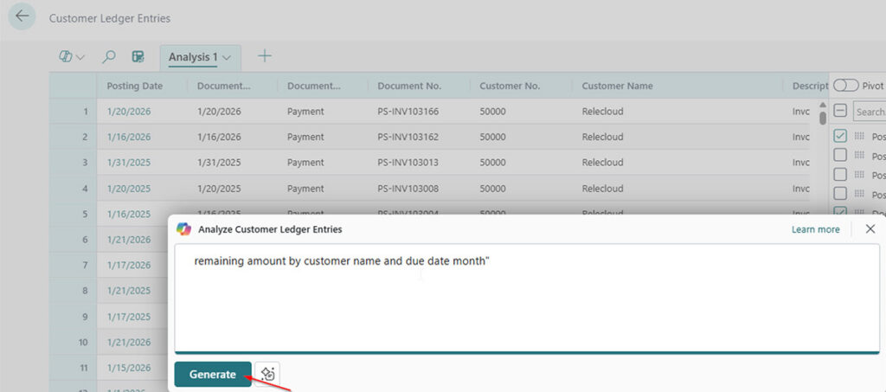Open posting date 1/20/2025 in row 4

point(129,189)
